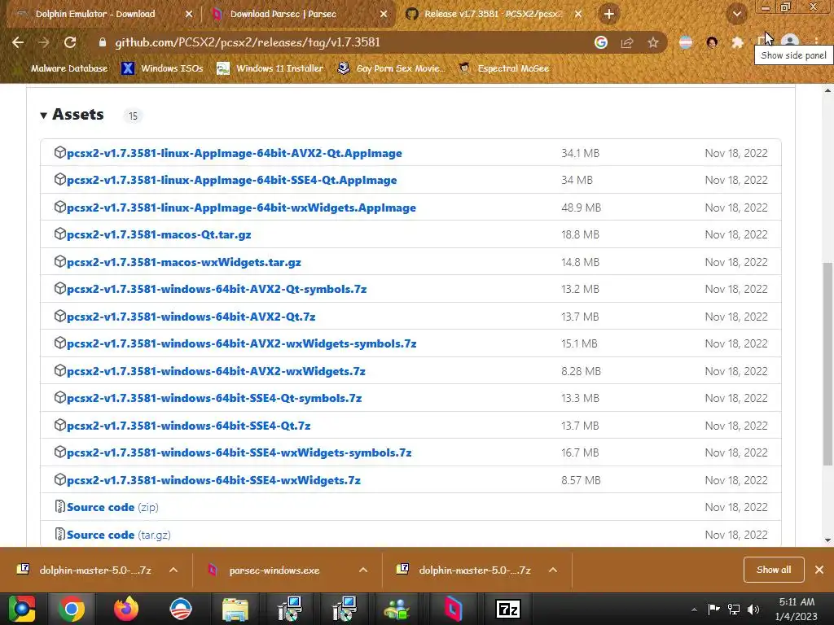The image size is (834, 625).
Task: Bookmark this page with star icon
Action: pyautogui.click(x=653, y=42)
